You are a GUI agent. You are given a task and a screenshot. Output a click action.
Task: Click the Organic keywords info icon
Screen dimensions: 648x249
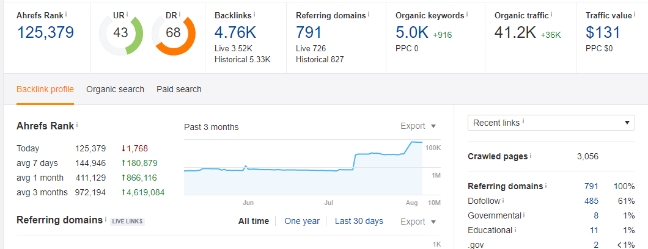(x=466, y=13)
